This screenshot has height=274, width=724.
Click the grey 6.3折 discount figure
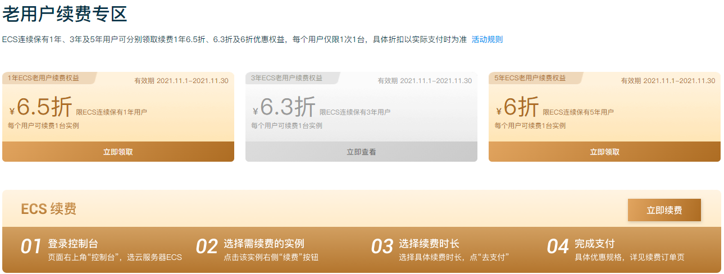click(x=287, y=107)
